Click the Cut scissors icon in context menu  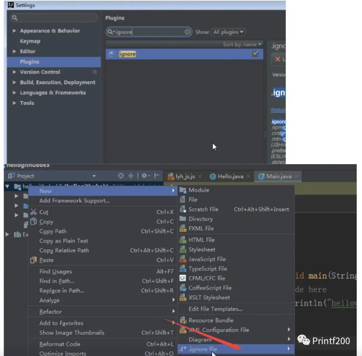click(34, 212)
